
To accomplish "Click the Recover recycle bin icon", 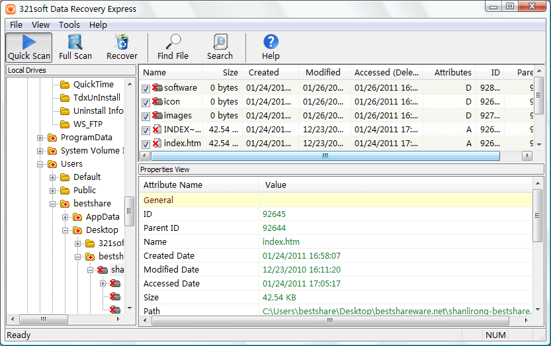I will coord(122,48).
